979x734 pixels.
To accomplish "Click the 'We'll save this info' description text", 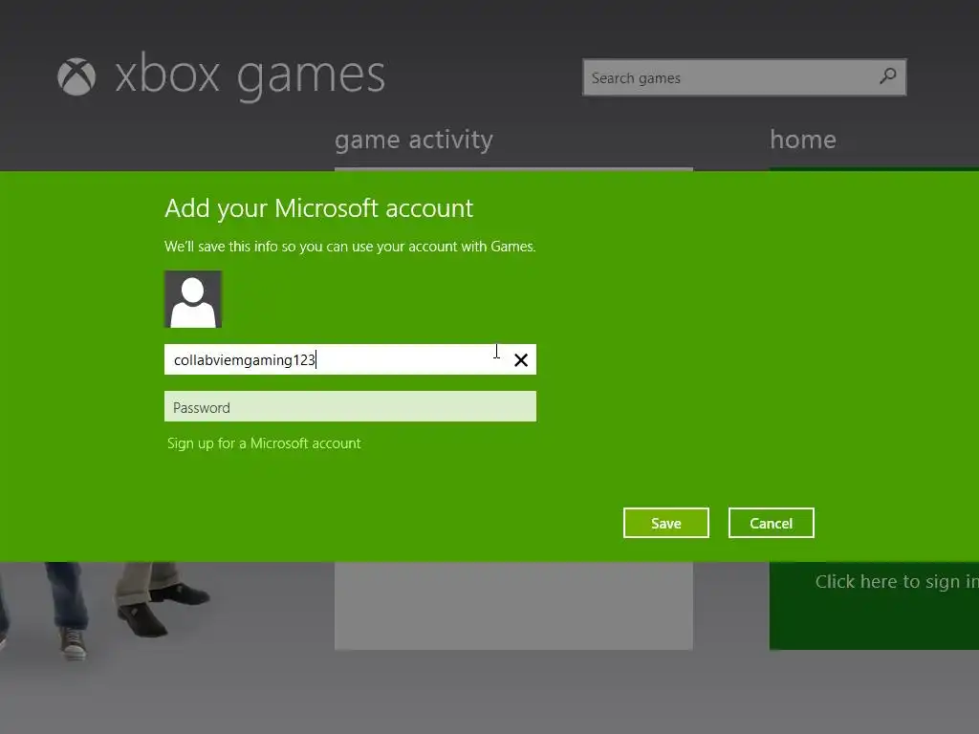I will (x=350, y=247).
